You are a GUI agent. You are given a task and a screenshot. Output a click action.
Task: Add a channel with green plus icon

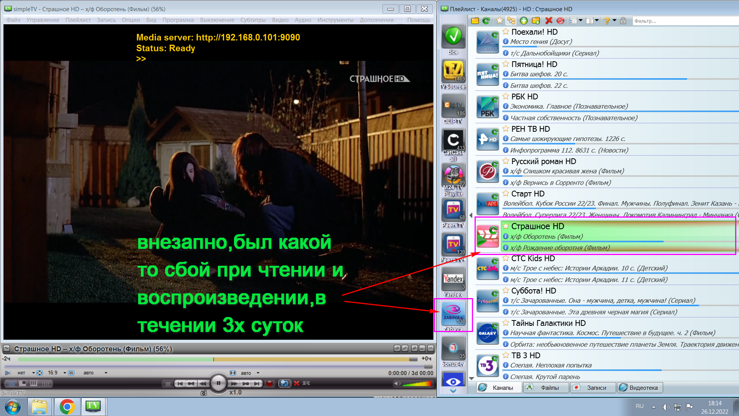click(523, 21)
